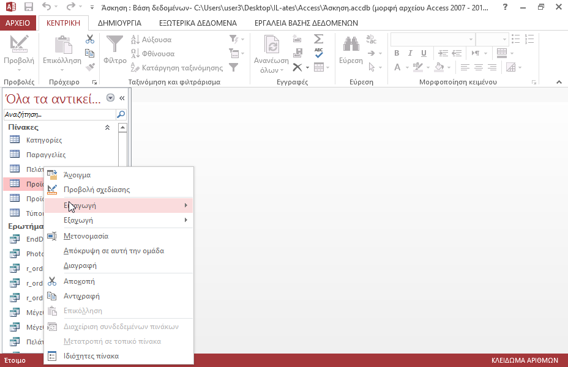
Task: Open the Προβολή view button
Action: pyautogui.click(x=19, y=53)
